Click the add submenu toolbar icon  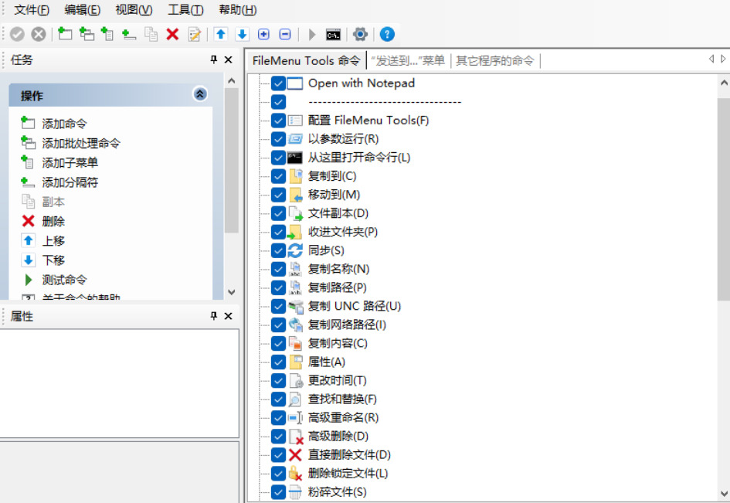pyautogui.click(x=107, y=34)
